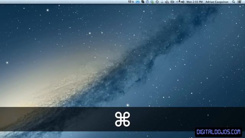Open the Adrian Cauguiran user menu
The height and width of the screenshot is (138, 245).
[x=217, y=2]
